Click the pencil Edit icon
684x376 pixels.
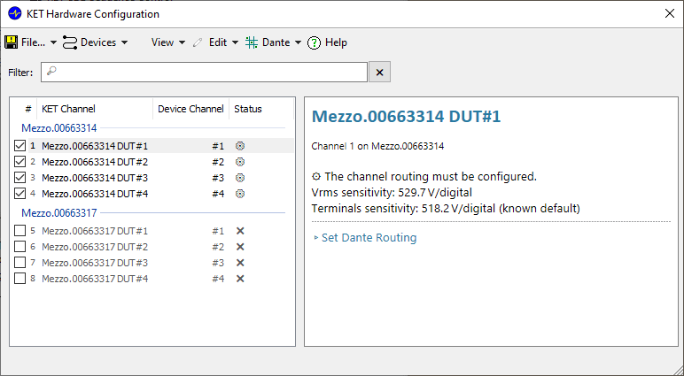coord(198,42)
